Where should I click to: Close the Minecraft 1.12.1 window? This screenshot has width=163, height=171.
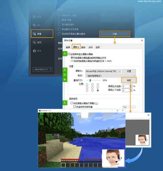123,111
